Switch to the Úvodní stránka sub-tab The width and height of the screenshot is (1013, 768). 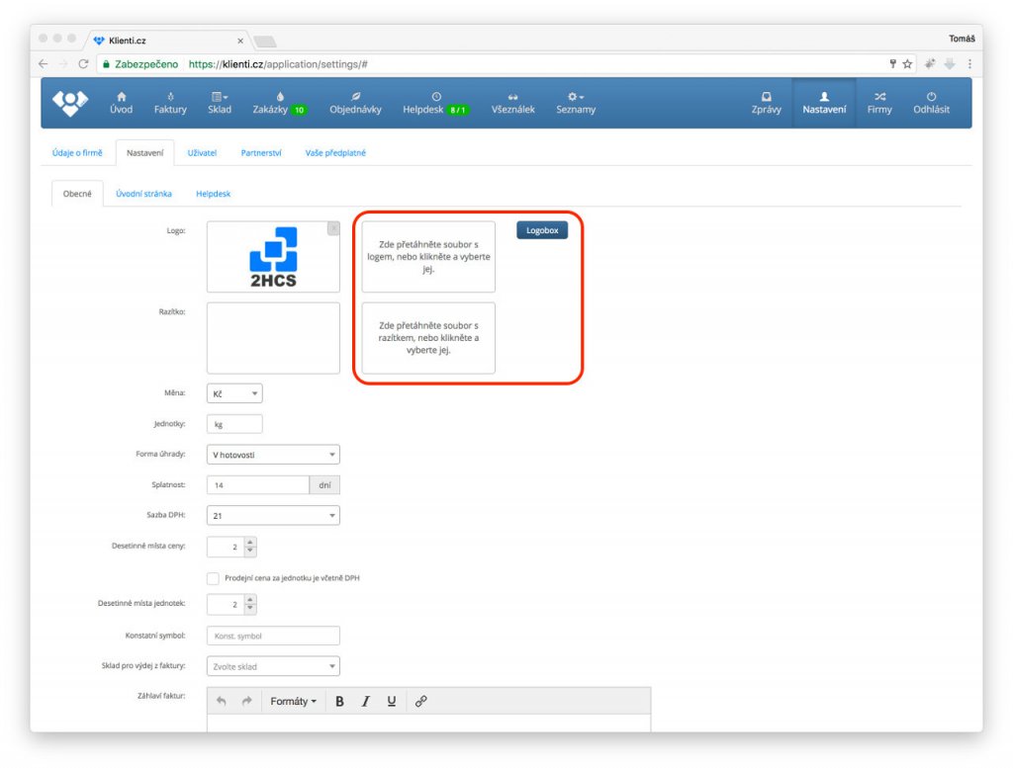(143, 194)
